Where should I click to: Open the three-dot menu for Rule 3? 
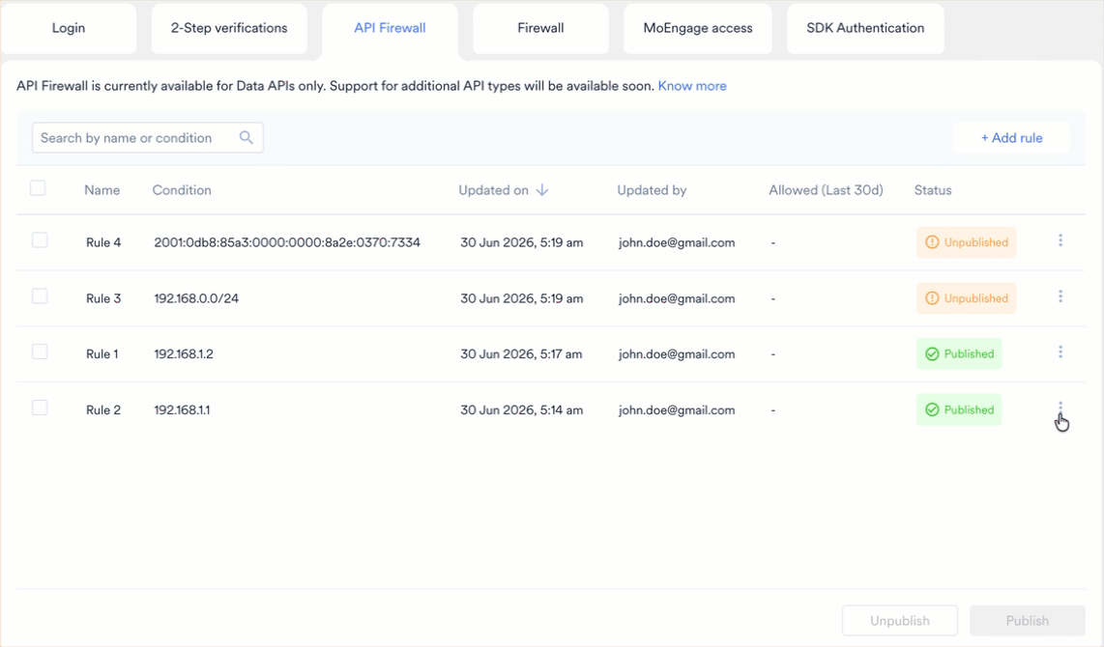tap(1060, 296)
